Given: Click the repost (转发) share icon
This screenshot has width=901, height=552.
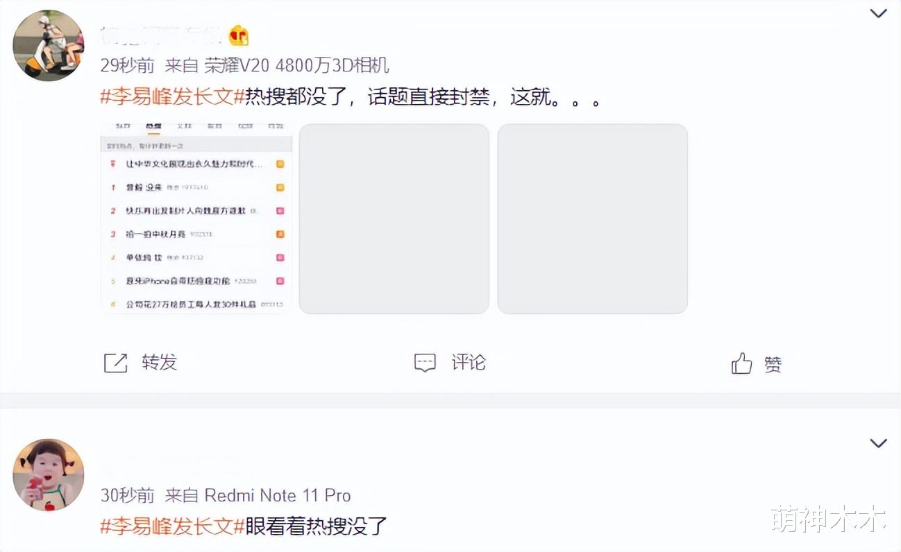Looking at the screenshot, I should (x=115, y=363).
